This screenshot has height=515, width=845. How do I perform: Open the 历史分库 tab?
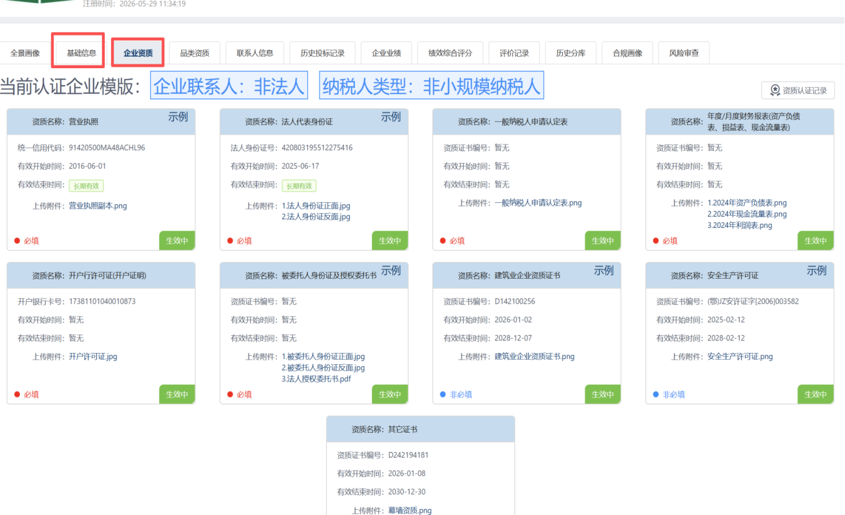[570, 53]
